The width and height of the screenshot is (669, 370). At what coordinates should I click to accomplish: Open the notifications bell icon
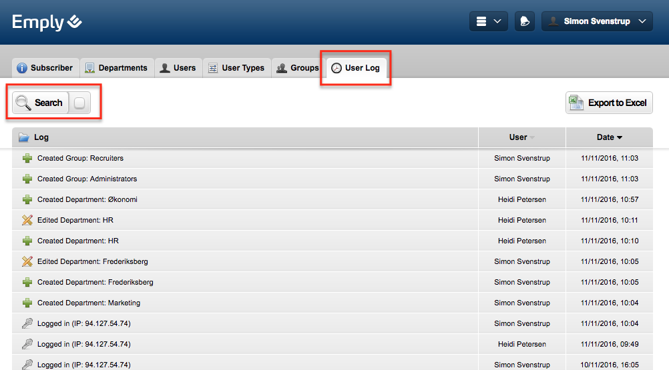point(525,21)
